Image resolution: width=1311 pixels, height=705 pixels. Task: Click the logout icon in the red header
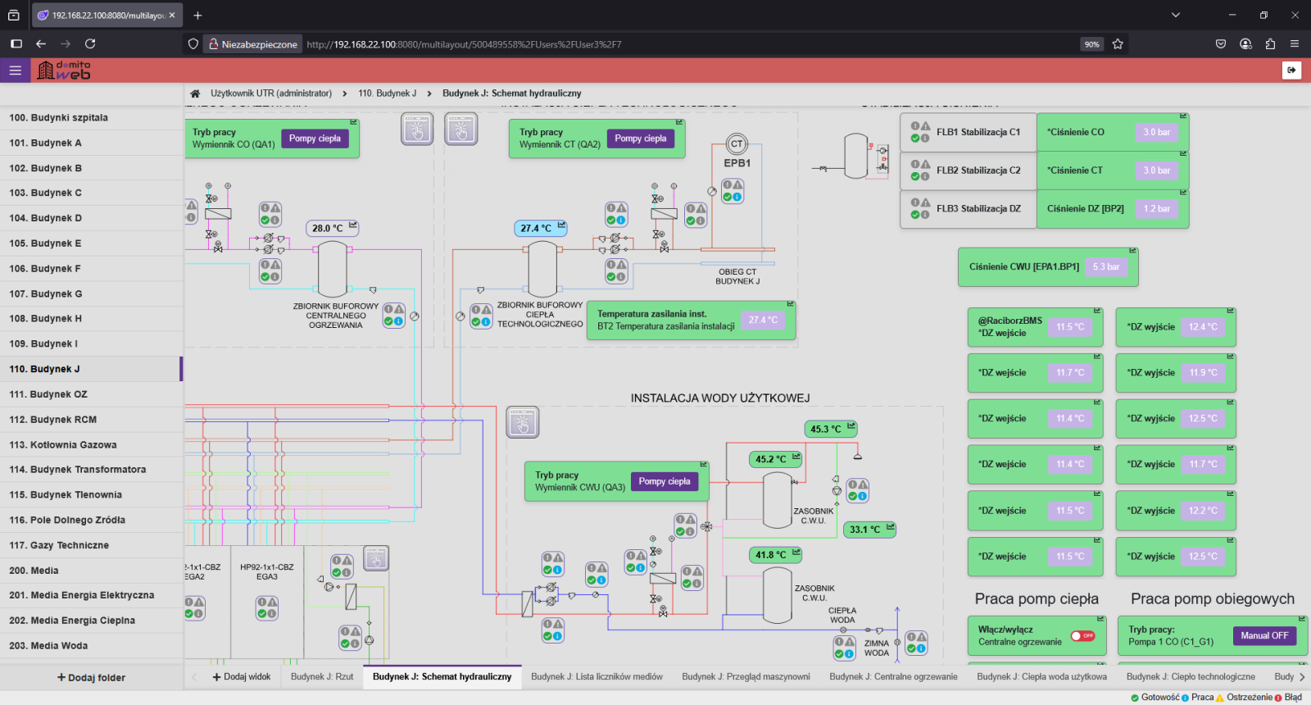point(1291,70)
